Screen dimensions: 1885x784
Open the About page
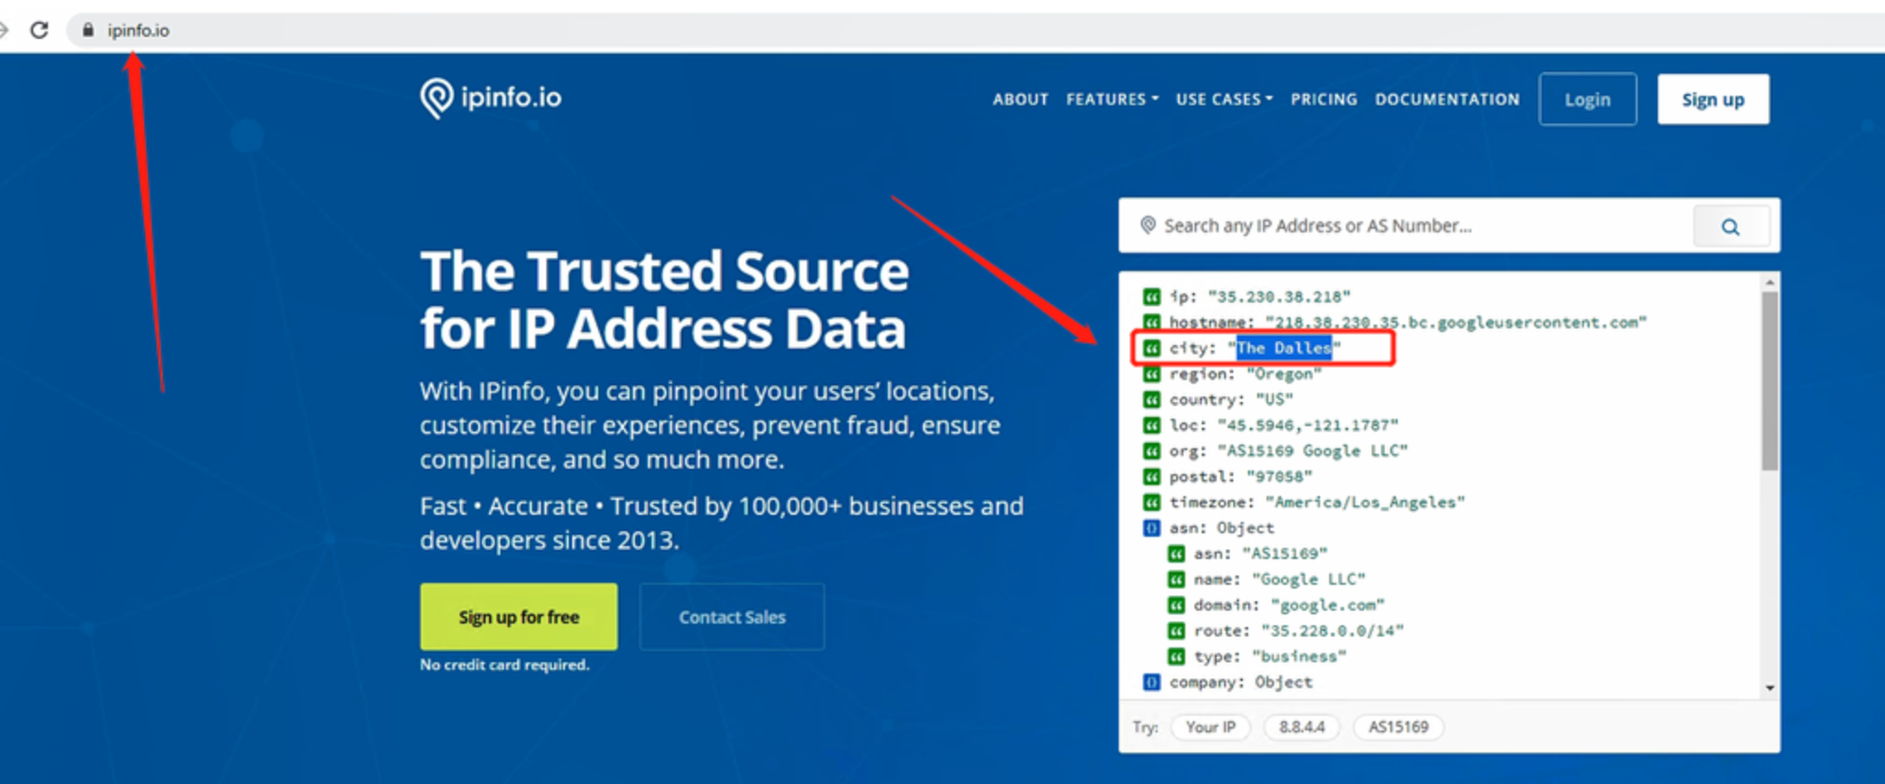click(1020, 99)
